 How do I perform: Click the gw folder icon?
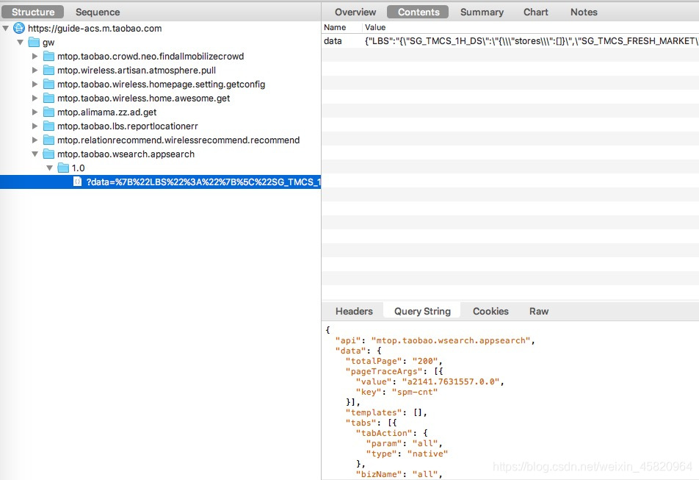[x=34, y=43]
